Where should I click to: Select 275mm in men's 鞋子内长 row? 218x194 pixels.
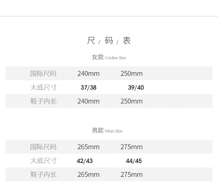click(131, 175)
